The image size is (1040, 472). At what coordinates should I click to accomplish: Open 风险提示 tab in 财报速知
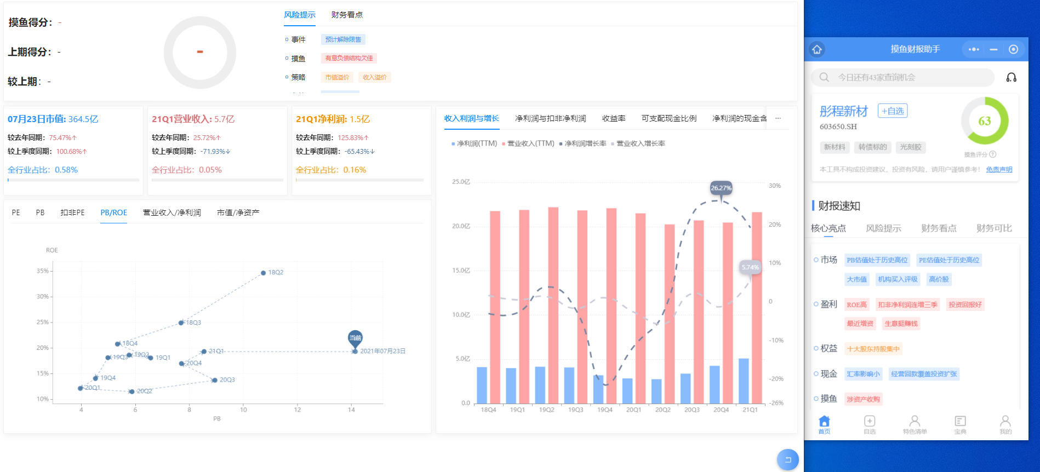point(883,228)
